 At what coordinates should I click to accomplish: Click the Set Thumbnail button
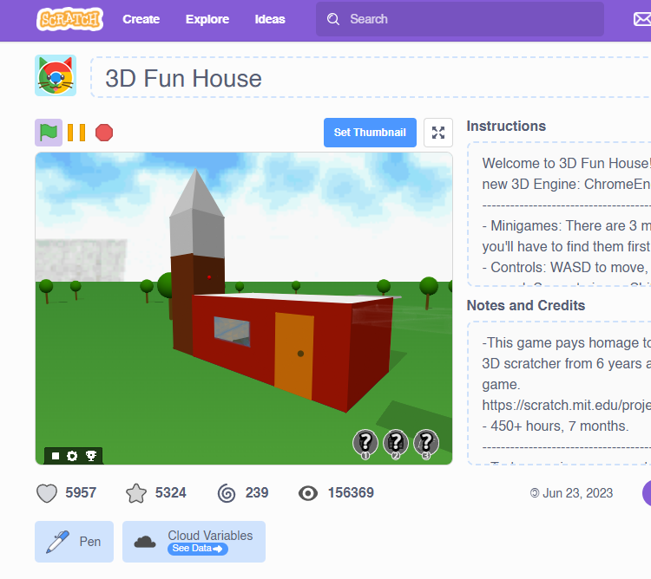pyautogui.click(x=370, y=133)
